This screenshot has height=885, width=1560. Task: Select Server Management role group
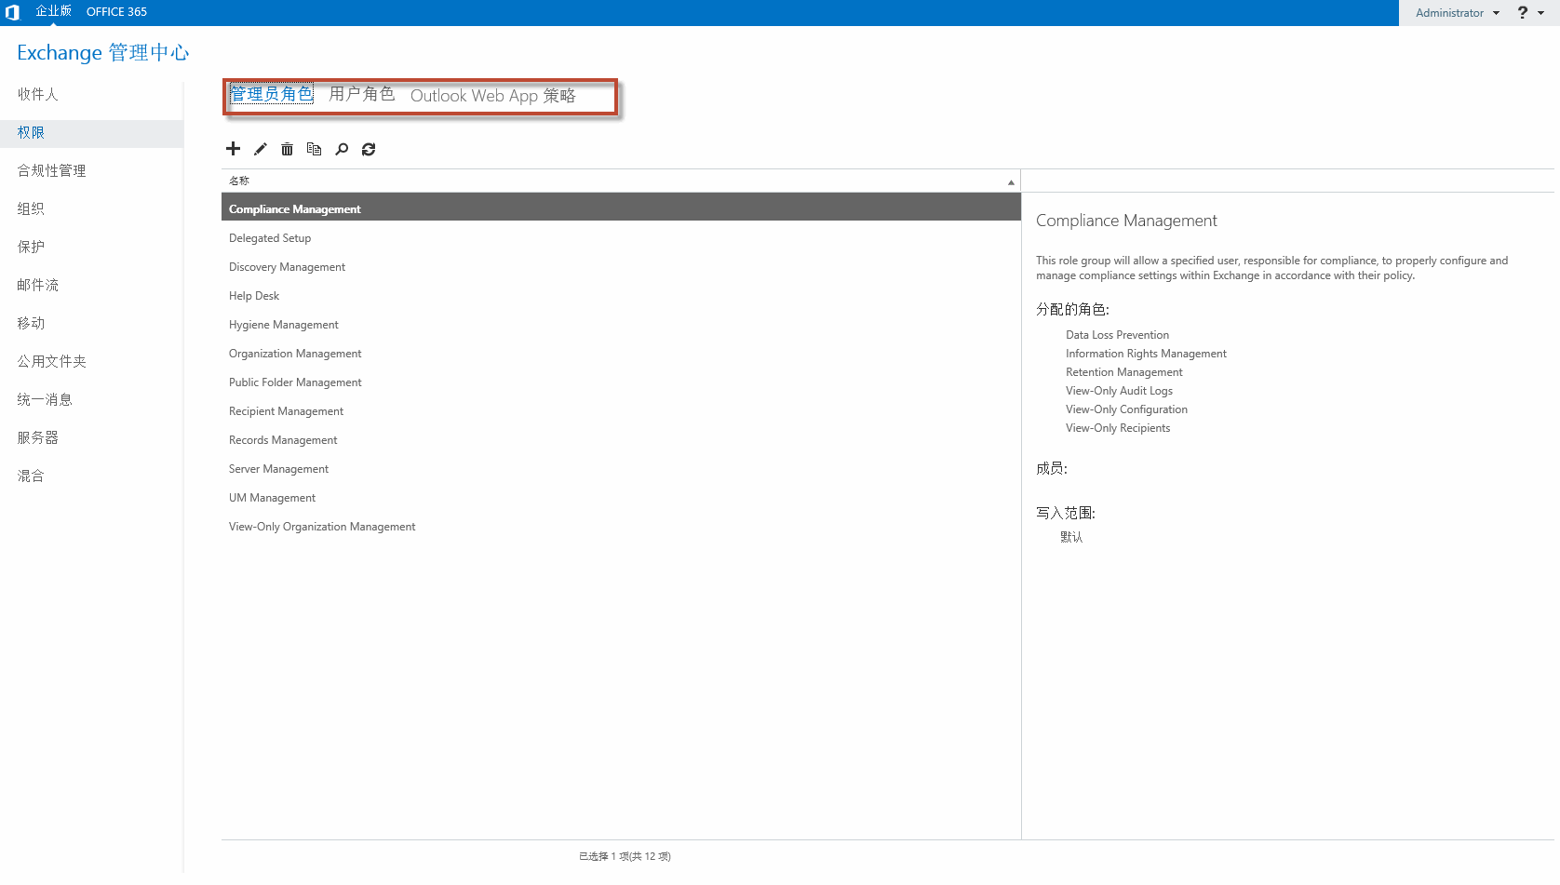[x=621, y=469]
